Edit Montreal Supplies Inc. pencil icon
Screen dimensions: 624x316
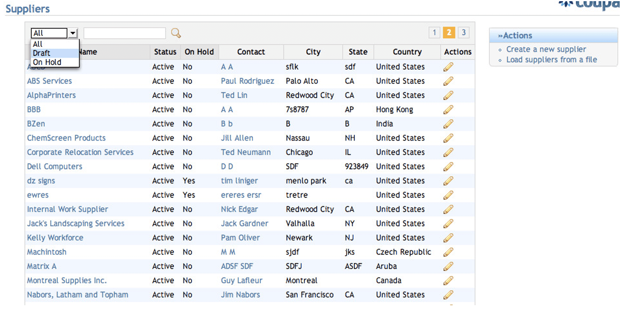[x=448, y=281]
